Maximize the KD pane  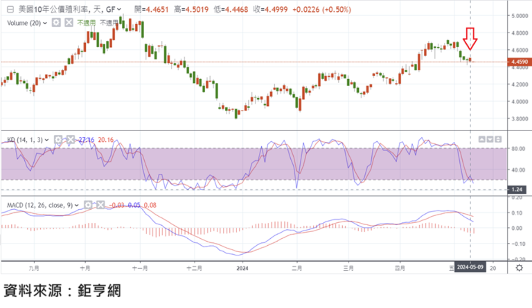coord(498,139)
